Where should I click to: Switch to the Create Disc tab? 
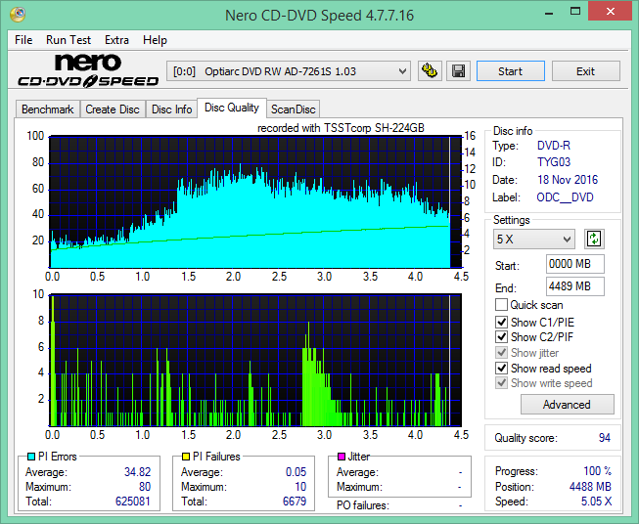tap(113, 109)
